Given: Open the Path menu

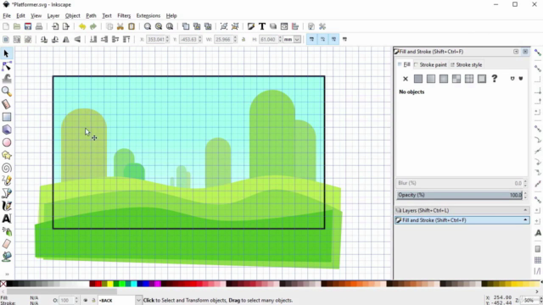Looking at the screenshot, I should click(x=91, y=15).
